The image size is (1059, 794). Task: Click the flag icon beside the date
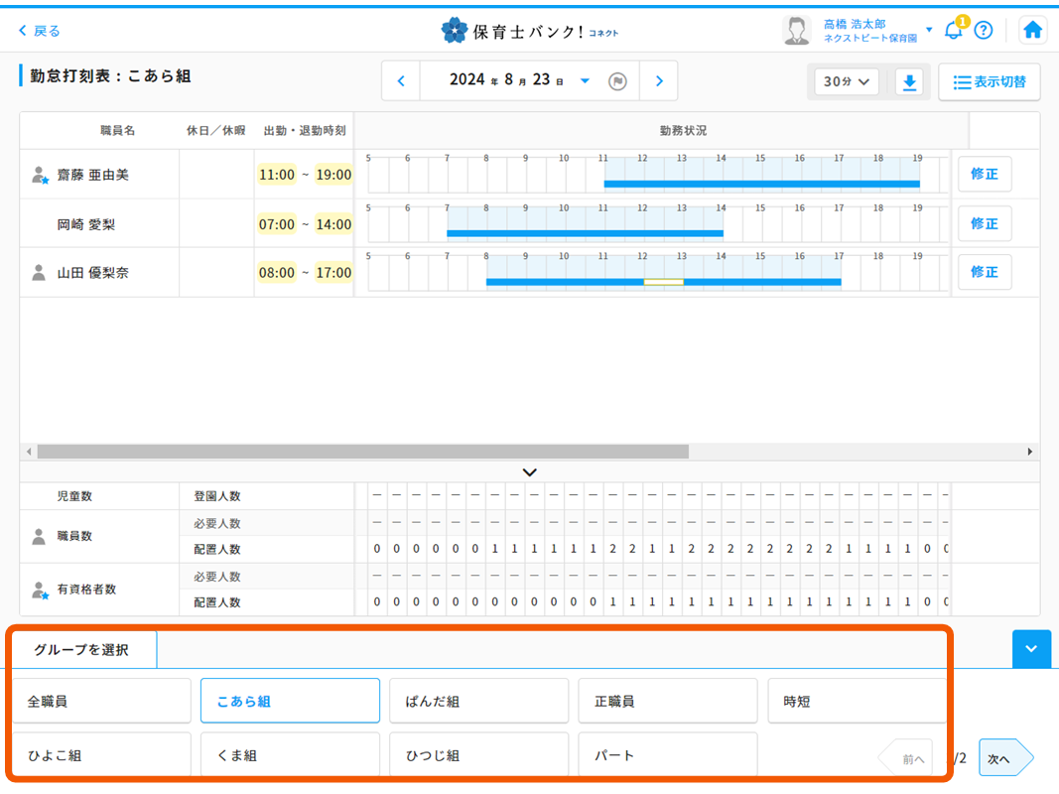pos(617,81)
